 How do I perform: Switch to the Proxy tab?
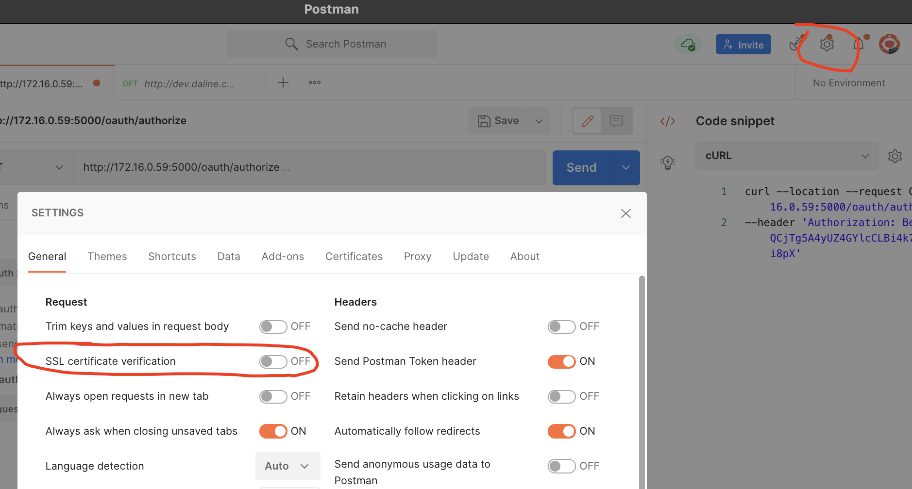tap(418, 257)
